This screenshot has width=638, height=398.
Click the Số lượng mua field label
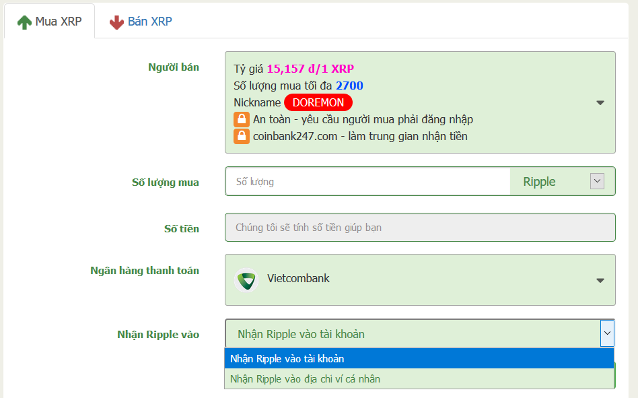point(165,183)
